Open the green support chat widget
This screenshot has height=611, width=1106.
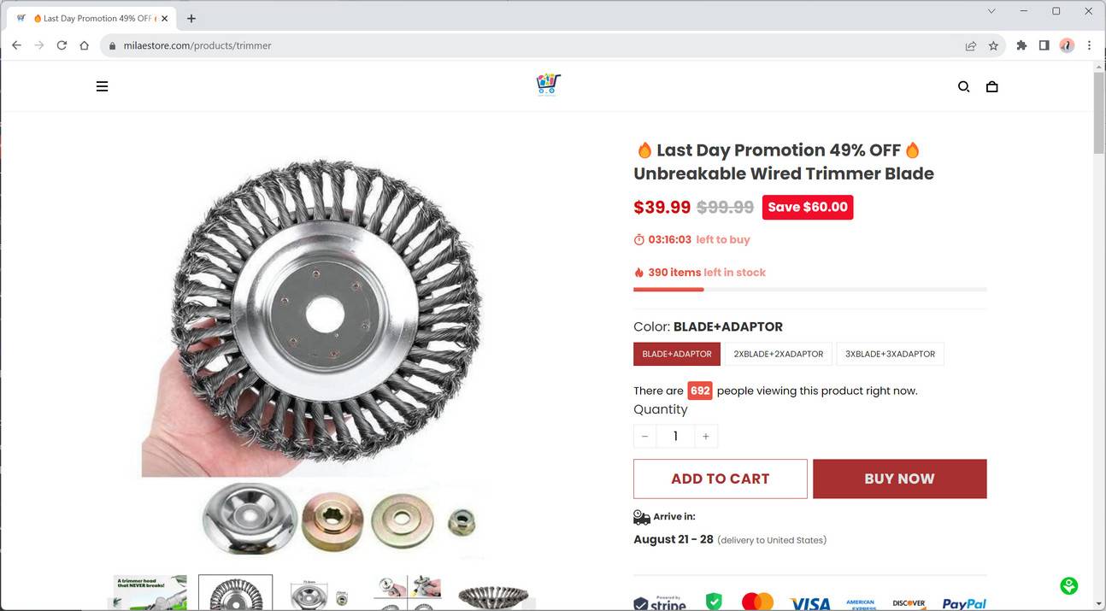(1068, 585)
